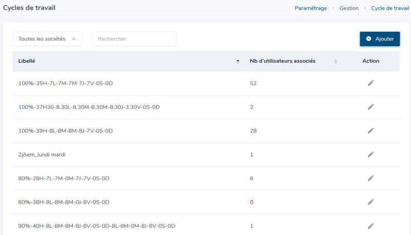Open editor for 2j/sem_lundi mardi
Viewport: 411px width, 235px height.
click(x=370, y=154)
